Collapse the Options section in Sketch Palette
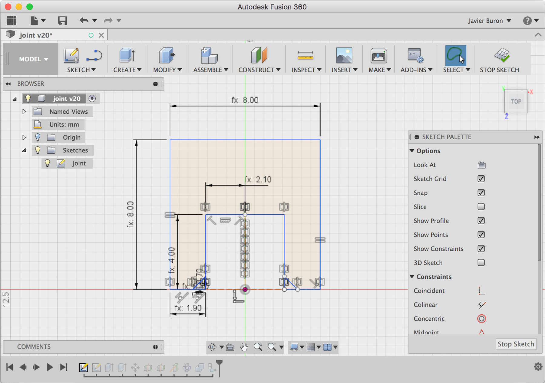Image resolution: width=545 pixels, height=383 pixels. click(x=412, y=151)
